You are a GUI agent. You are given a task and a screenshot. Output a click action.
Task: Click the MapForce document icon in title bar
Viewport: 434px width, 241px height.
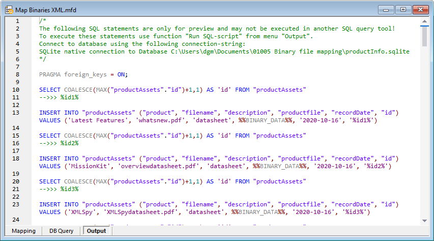9,9
